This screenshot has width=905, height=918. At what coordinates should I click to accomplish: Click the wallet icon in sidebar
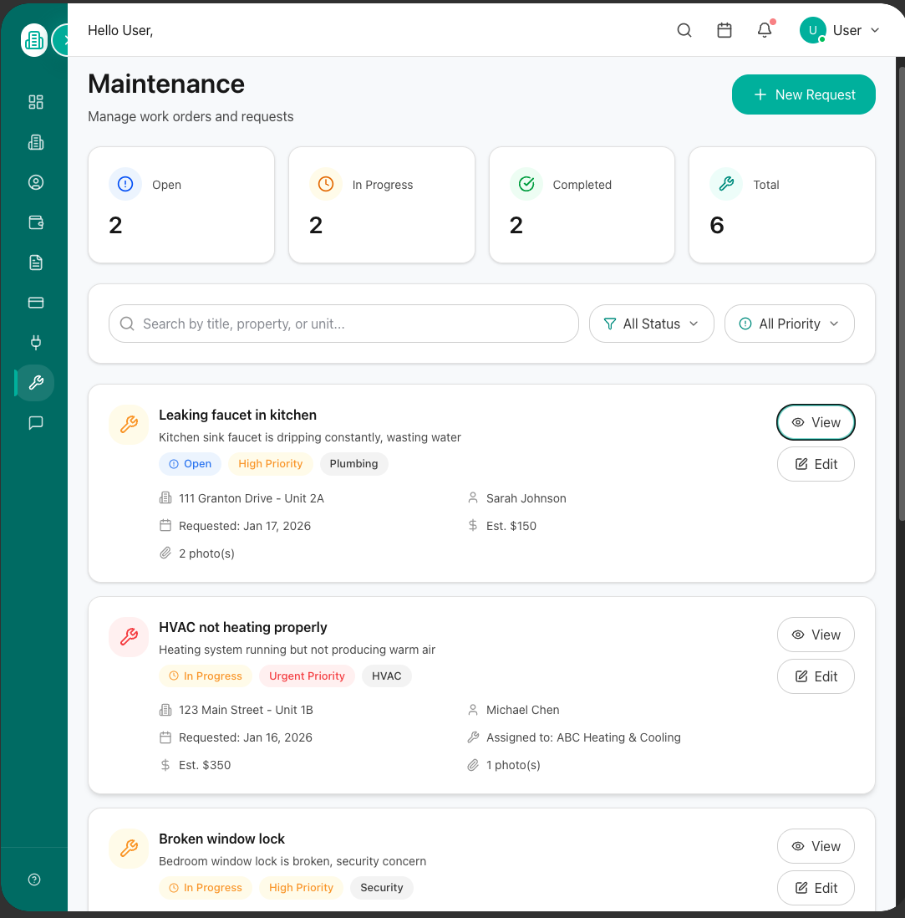(x=35, y=222)
